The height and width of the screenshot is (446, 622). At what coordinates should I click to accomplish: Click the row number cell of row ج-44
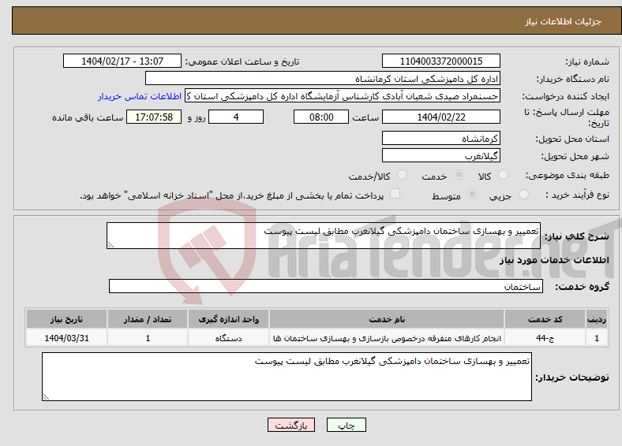(x=597, y=338)
